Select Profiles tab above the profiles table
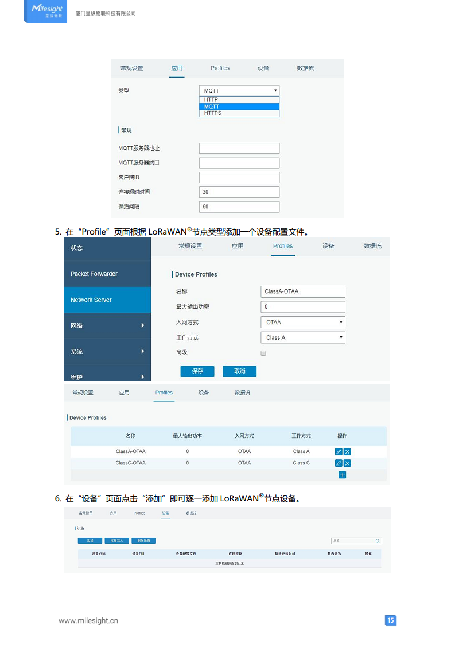This screenshot has height=645, width=455. pyautogui.click(x=164, y=393)
